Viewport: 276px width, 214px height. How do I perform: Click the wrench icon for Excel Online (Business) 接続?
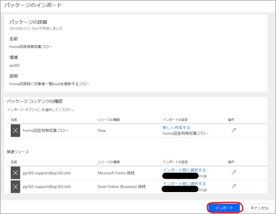(234, 186)
